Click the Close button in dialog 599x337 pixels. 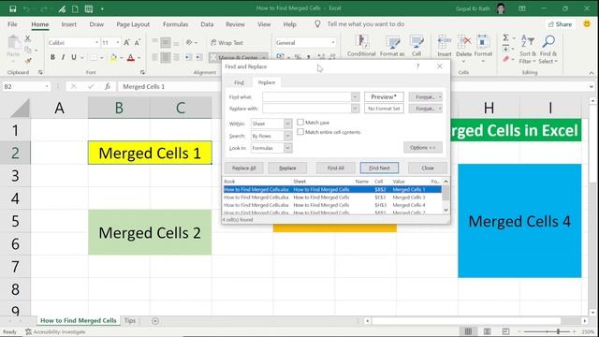click(428, 168)
